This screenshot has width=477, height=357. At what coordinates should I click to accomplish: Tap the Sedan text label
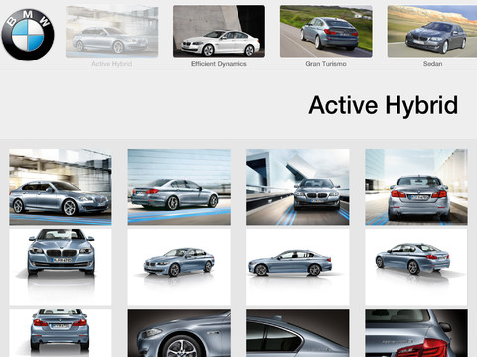tap(432, 64)
